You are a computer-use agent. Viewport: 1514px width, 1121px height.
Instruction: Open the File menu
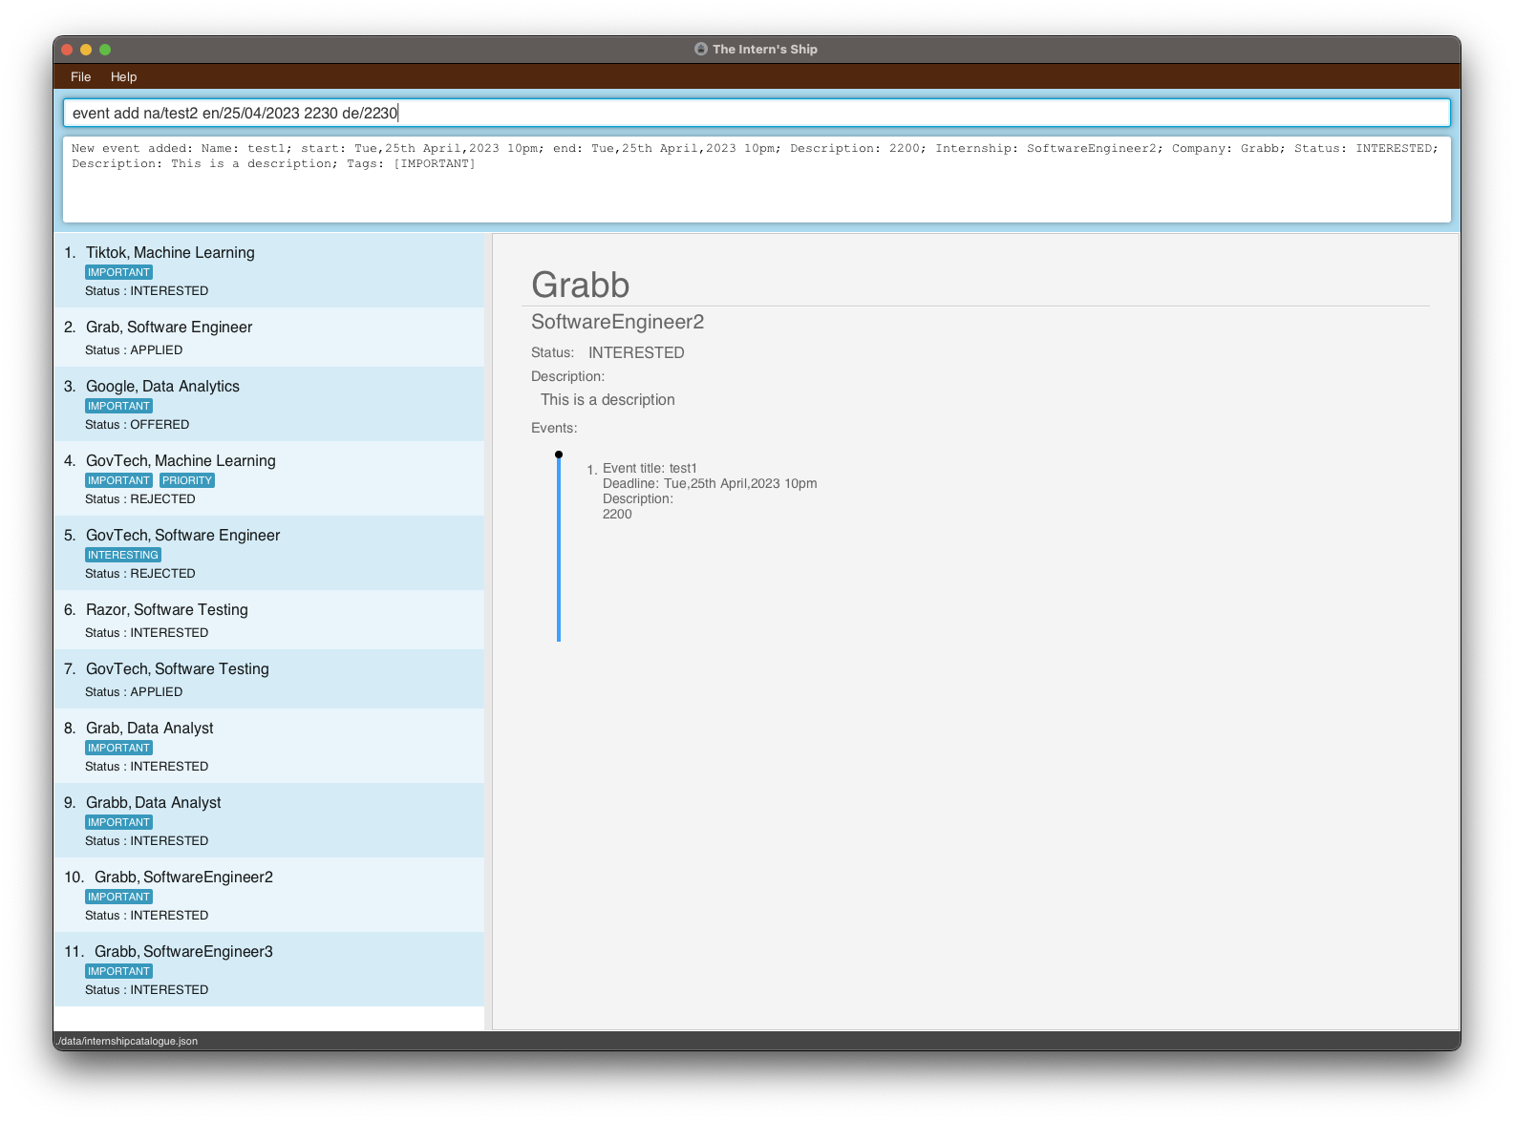(x=80, y=76)
